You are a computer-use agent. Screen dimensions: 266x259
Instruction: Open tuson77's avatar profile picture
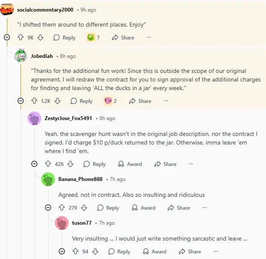pos(62,223)
